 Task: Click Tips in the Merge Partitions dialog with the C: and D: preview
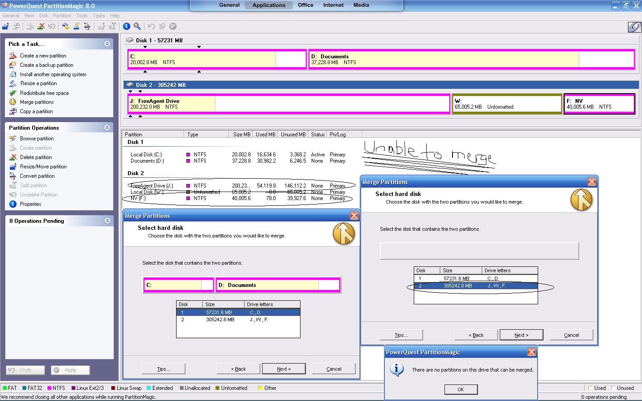164,368
